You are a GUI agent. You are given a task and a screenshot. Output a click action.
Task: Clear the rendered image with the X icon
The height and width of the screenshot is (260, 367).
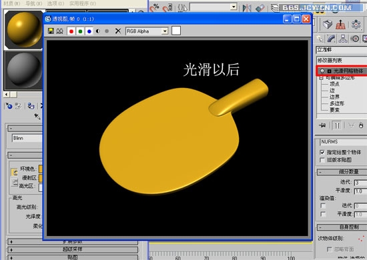click(x=118, y=31)
